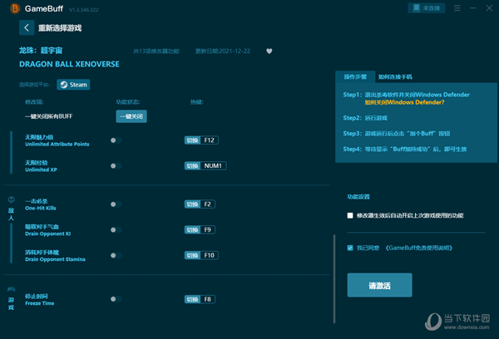Open the GameBuff free usage terms link
The height and width of the screenshot is (339, 499).
(x=419, y=248)
